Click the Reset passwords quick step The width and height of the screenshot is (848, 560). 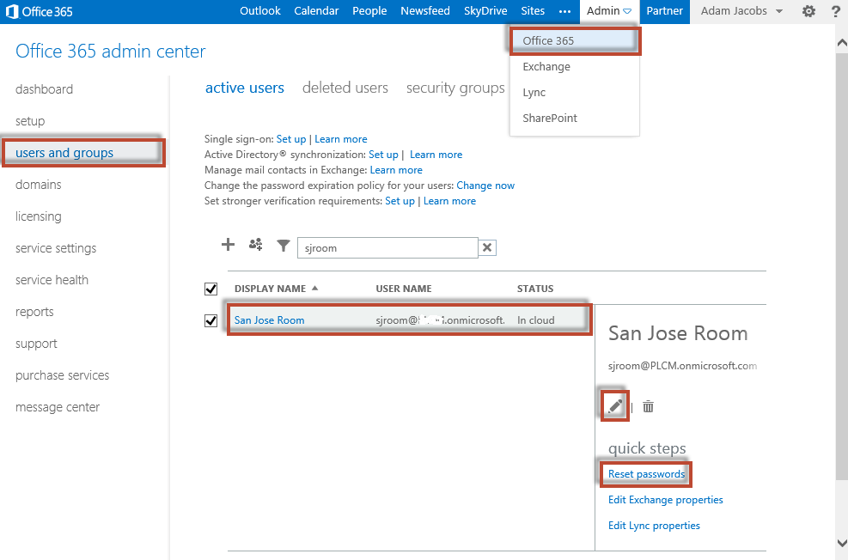pos(646,474)
